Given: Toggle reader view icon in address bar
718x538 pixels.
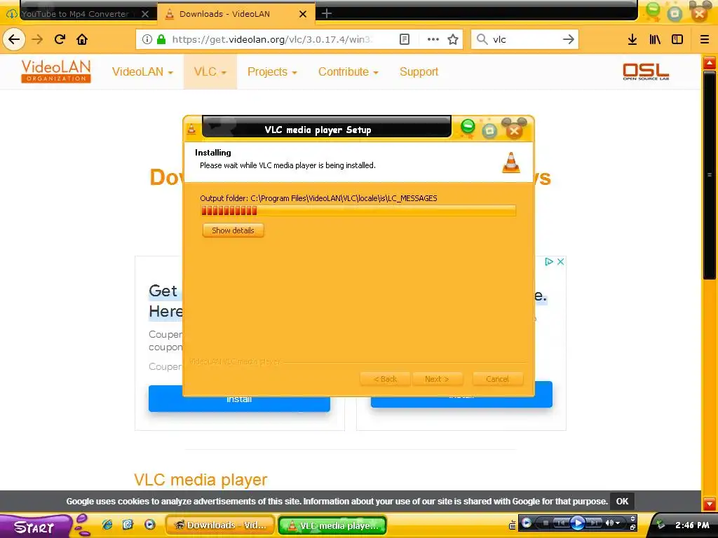Looking at the screenshot, I should 405,39.
